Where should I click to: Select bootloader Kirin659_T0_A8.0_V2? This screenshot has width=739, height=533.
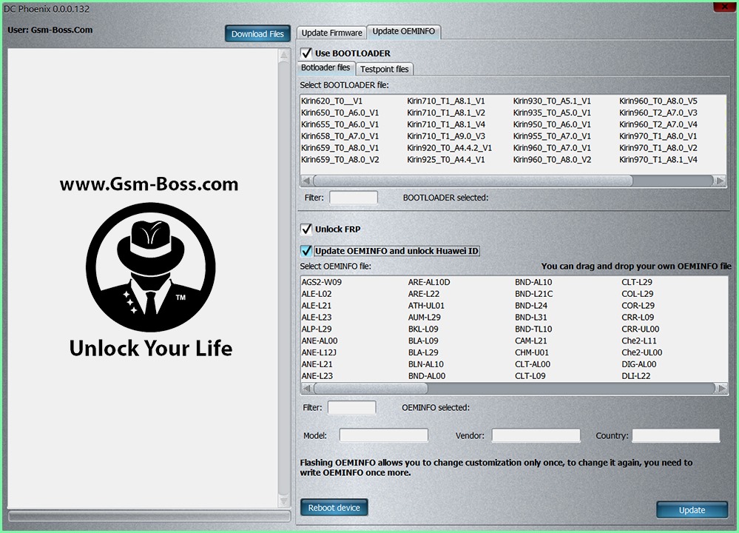click(340, 160)
